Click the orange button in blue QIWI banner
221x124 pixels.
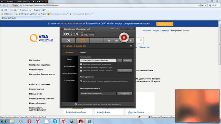[165, 24]
